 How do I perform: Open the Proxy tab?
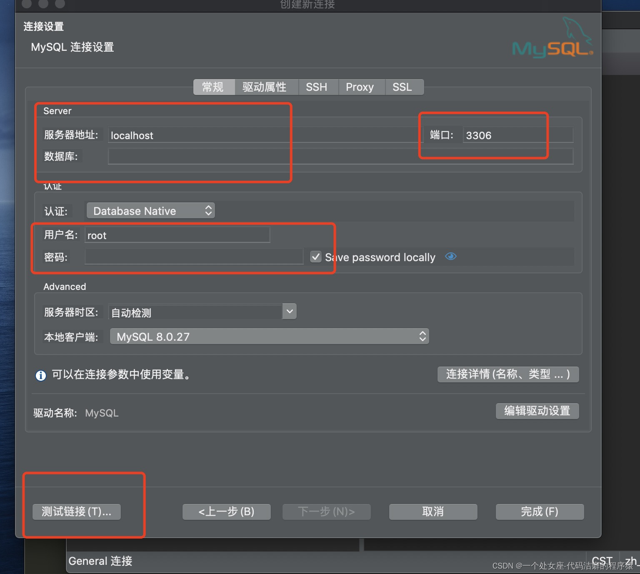coord(360,87)
